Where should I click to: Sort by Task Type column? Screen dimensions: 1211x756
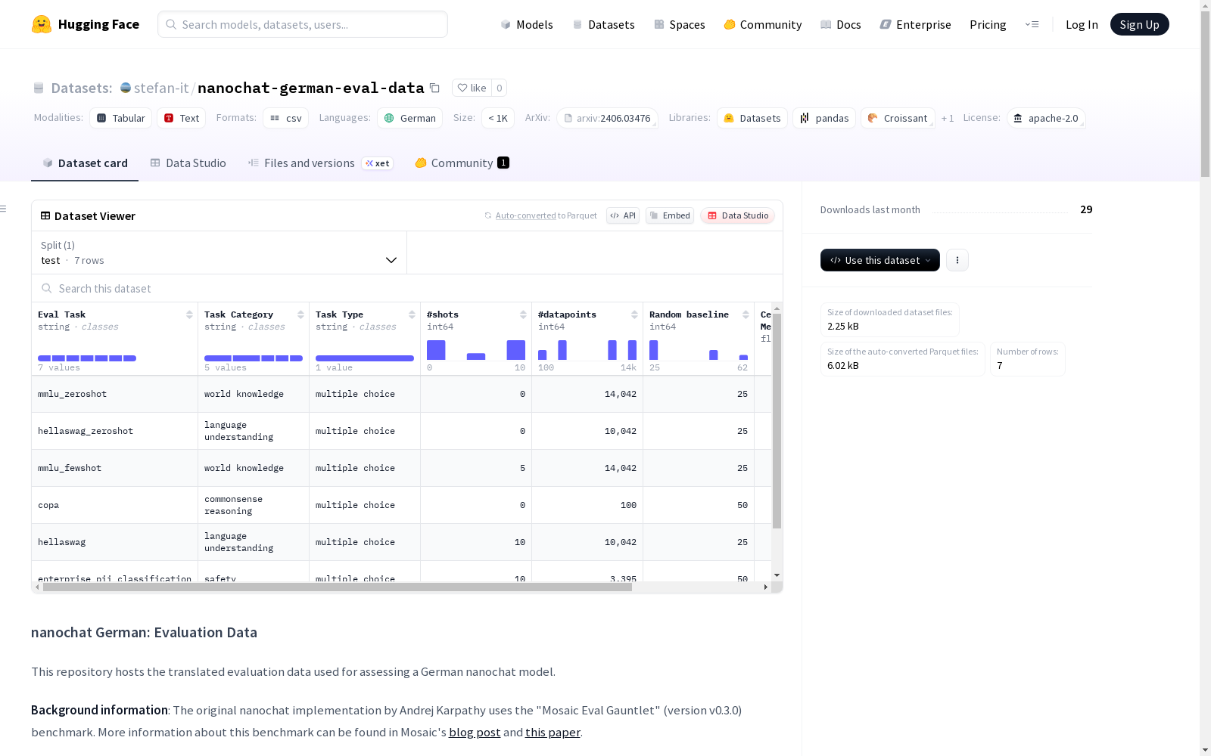coord(412,314)
